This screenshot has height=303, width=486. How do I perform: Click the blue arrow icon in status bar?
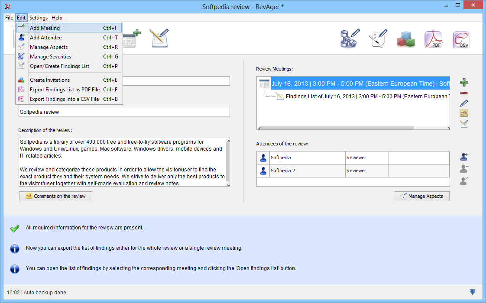coord(473,292)
